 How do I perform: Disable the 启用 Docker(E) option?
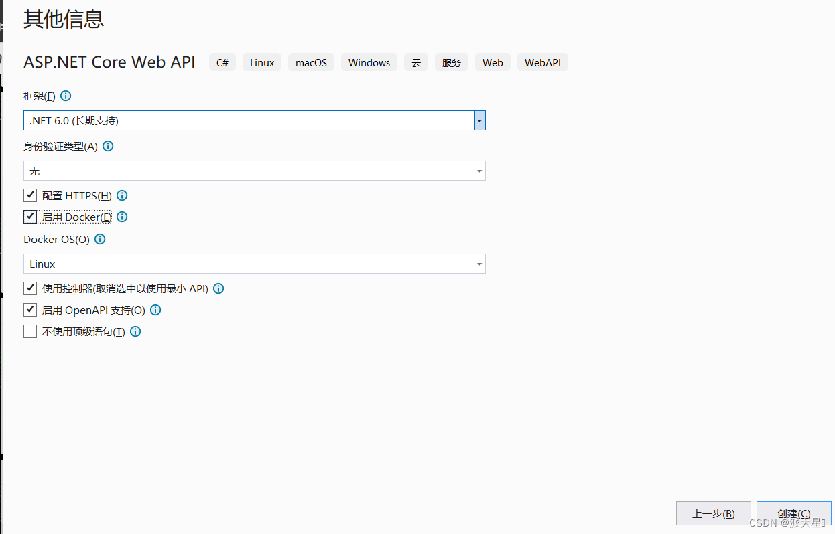click(x=29, y=216)
